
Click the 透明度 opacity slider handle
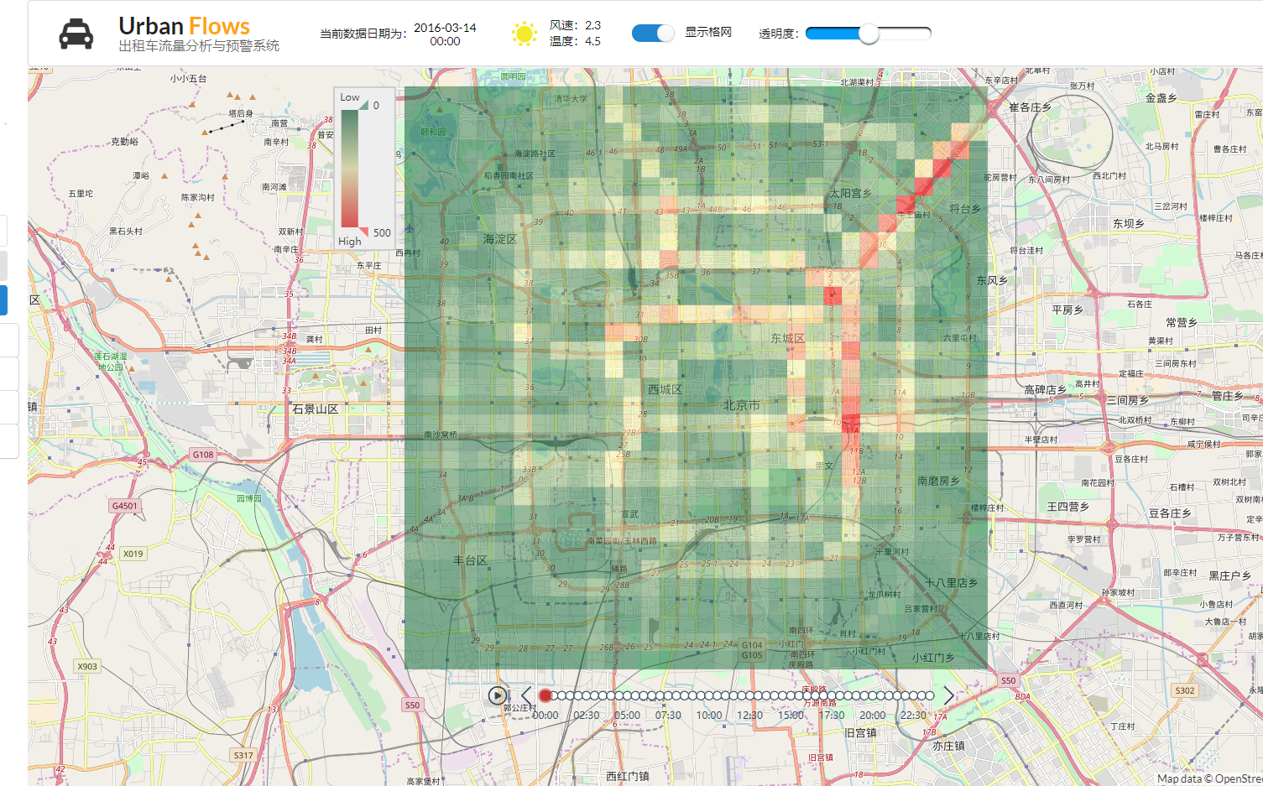[869, 34]
